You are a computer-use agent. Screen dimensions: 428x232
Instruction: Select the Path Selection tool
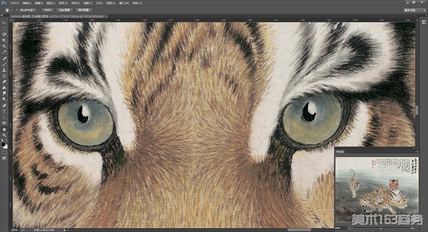(x=4, y=117)
